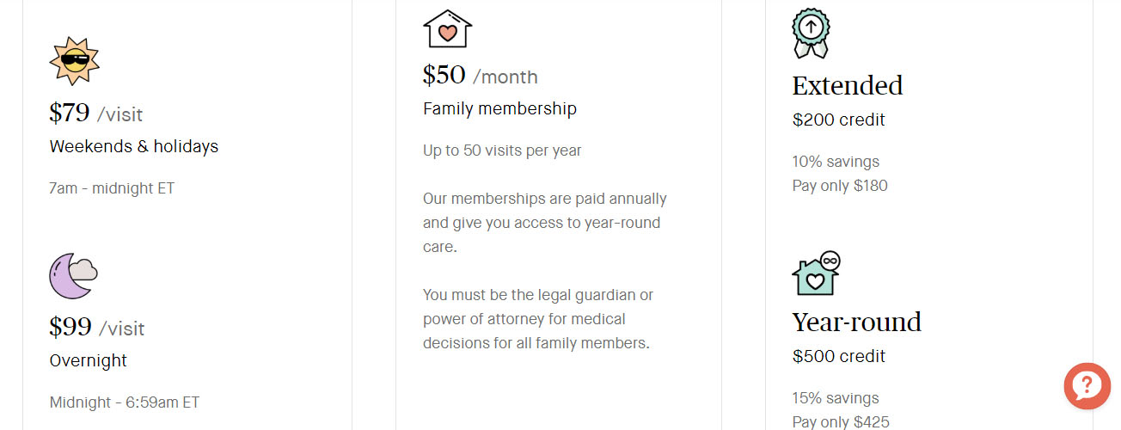Click the 7am - midnight ET hours

(x=112, y=187)
